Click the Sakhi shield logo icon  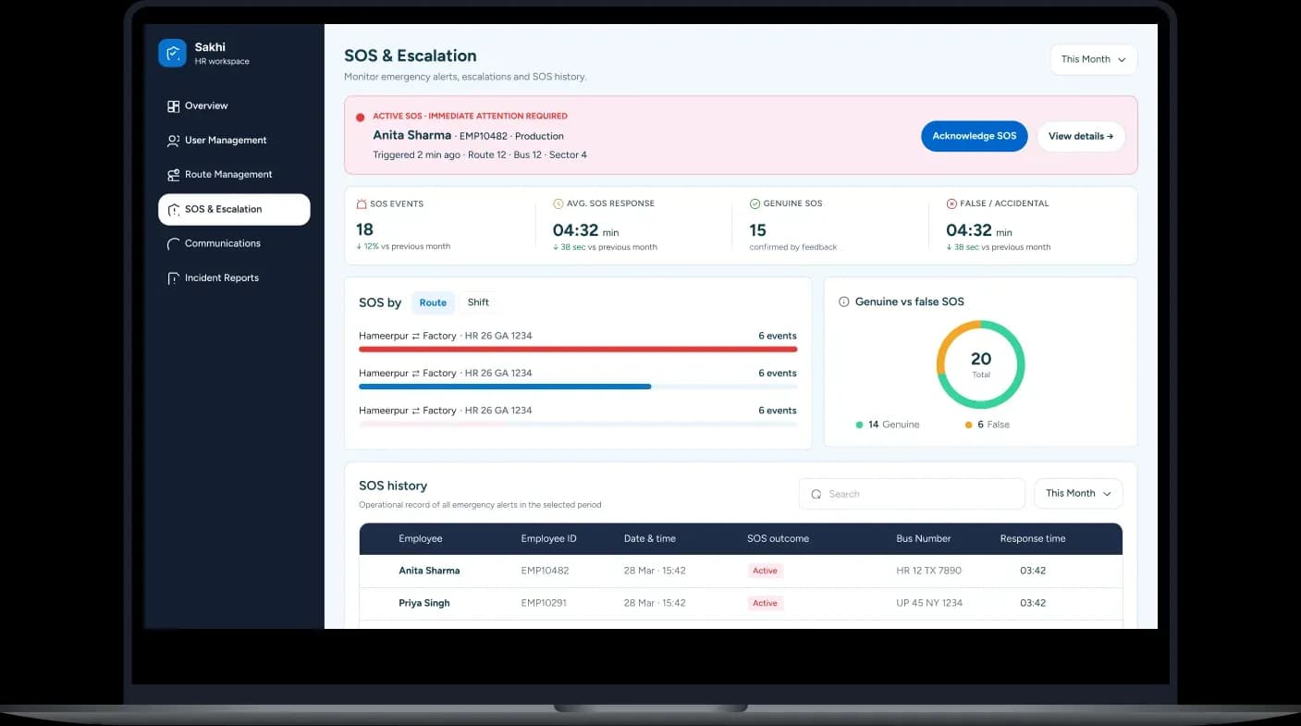pyautogui.click(x=172, y=53)
